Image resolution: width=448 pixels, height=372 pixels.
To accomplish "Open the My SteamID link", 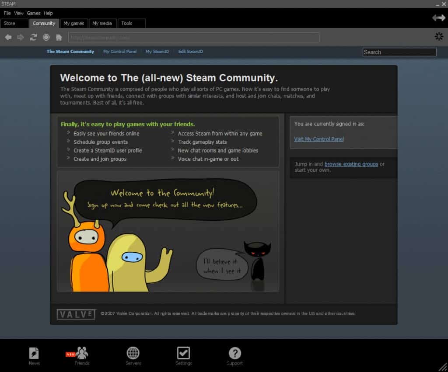I will tap(157, 52).
